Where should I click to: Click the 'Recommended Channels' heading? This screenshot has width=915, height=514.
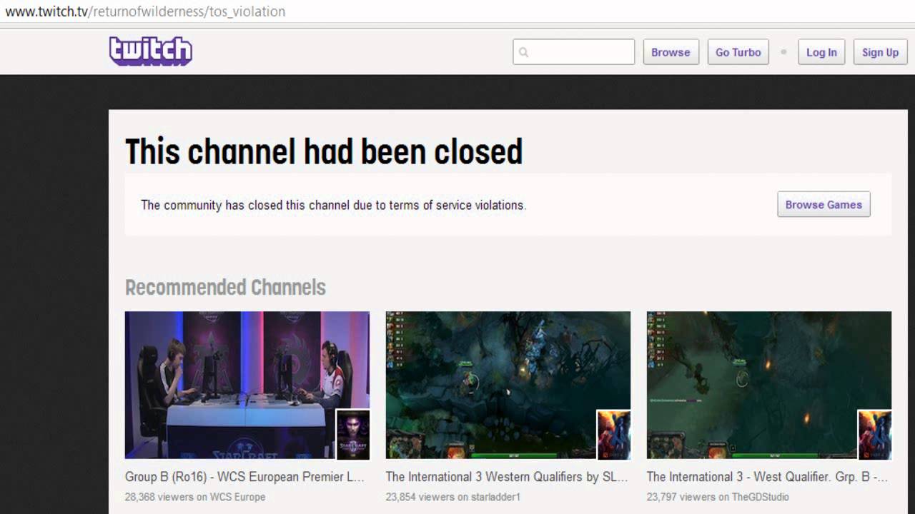(225, 287)
